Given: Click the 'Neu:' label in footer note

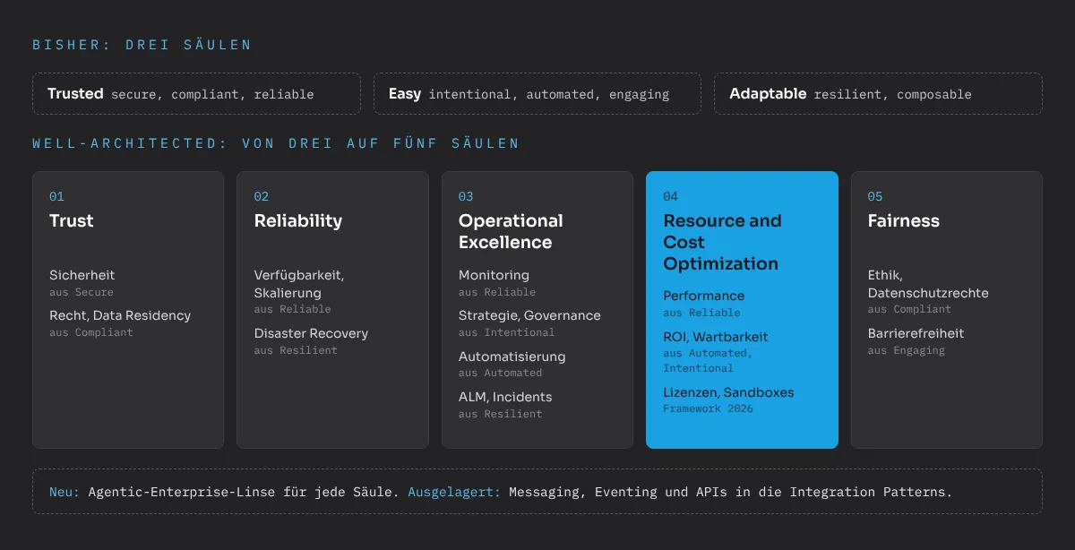Looking at the screenshot, I should click(x=64, y=492).
